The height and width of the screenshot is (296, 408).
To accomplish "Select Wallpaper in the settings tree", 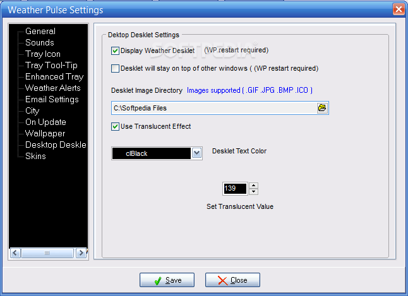I will (45, 133).
